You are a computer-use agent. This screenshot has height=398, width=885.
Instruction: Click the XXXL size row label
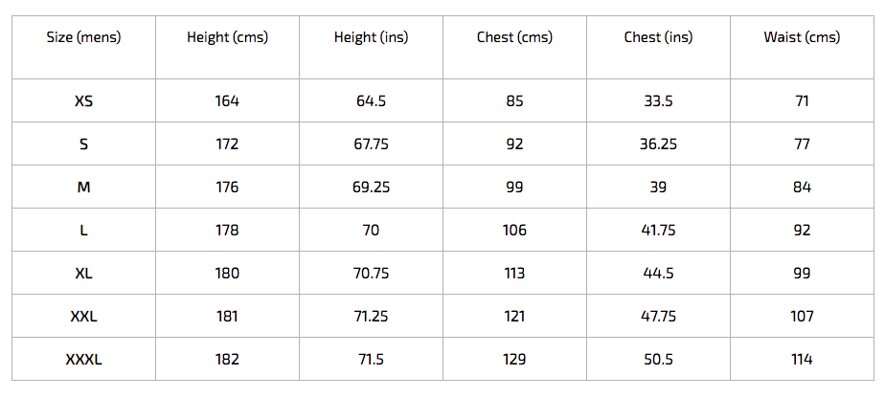click(84, 359)
